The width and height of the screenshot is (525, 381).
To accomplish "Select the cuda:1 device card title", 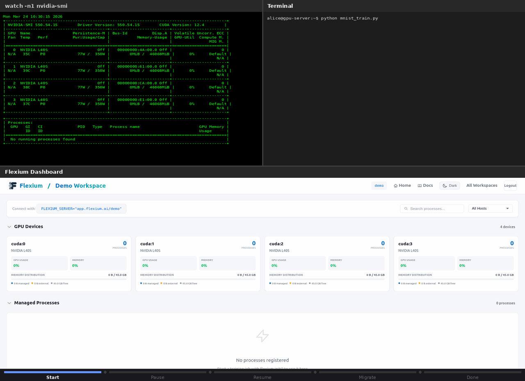I will point(147,244).
